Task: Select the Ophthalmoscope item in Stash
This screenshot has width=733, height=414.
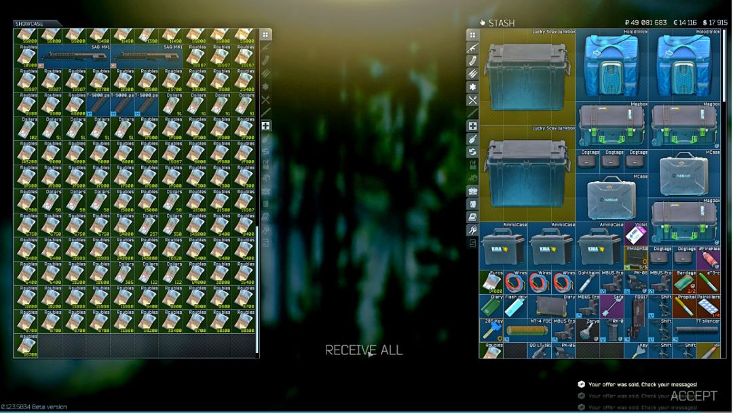Action: coord(588,283)
